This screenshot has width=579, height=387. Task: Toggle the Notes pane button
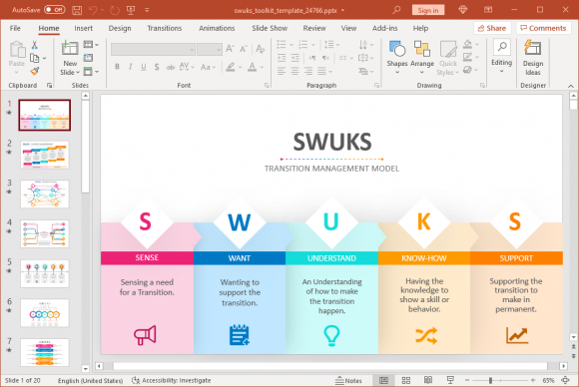tap(349, 380)
